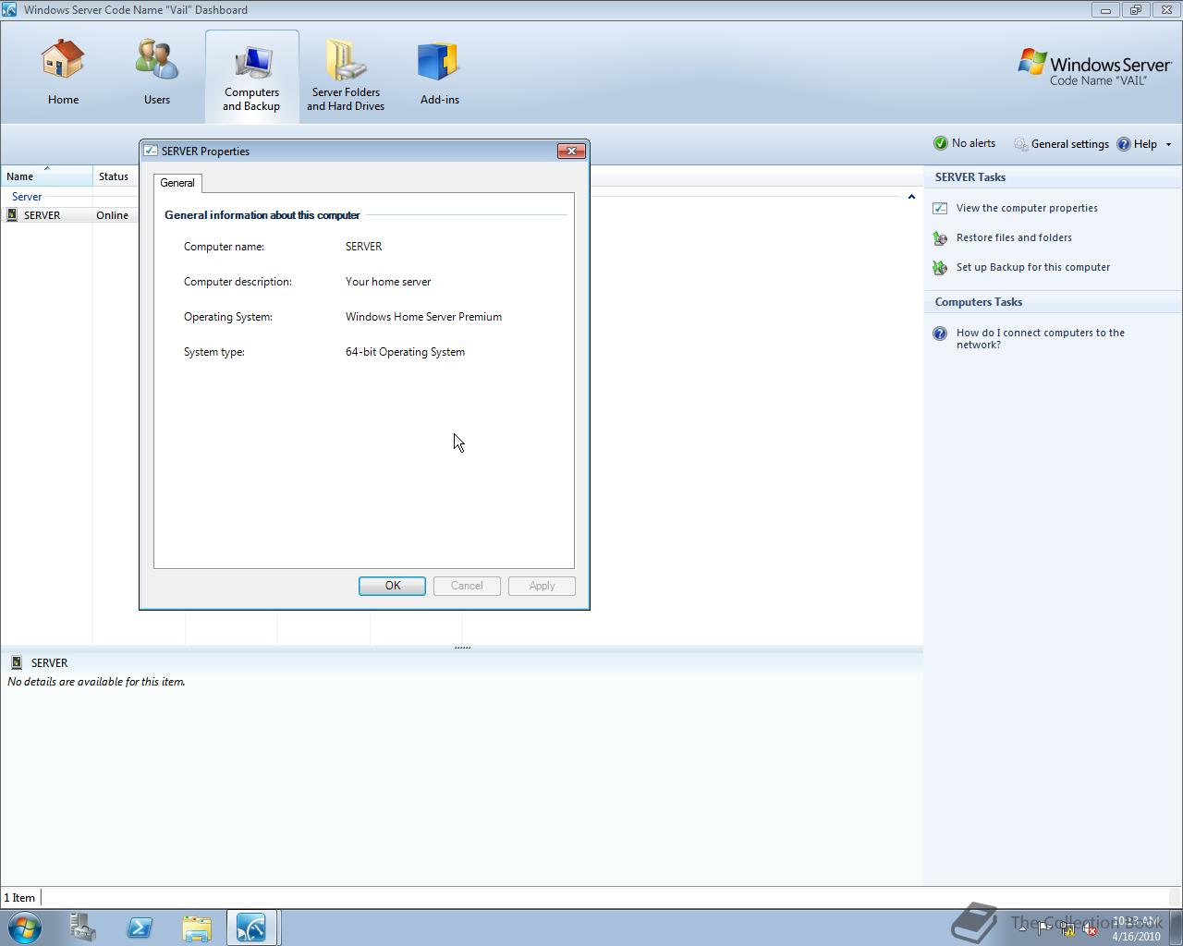Launch the Dashboard from the taskbar
The height and width of the screenshot is (946, 1183).
pyautogui.click(x=252, y=927)
